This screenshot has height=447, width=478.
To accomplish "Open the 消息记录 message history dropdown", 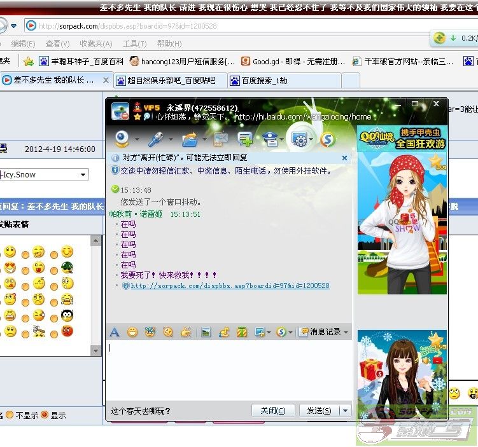I will [324, 332].
